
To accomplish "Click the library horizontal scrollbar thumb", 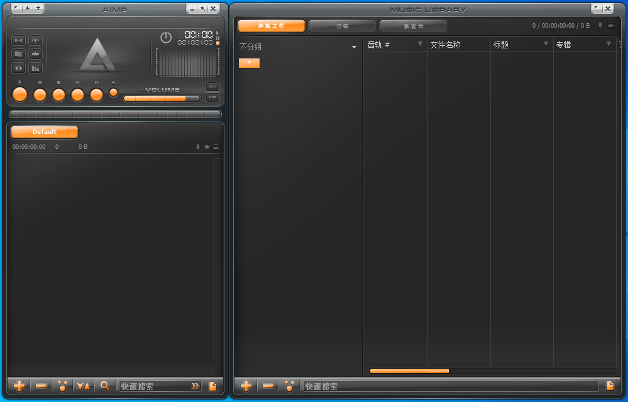I will coord(409,371).
